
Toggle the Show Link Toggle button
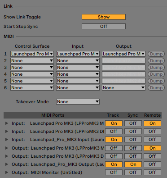[x=104, y=17]
